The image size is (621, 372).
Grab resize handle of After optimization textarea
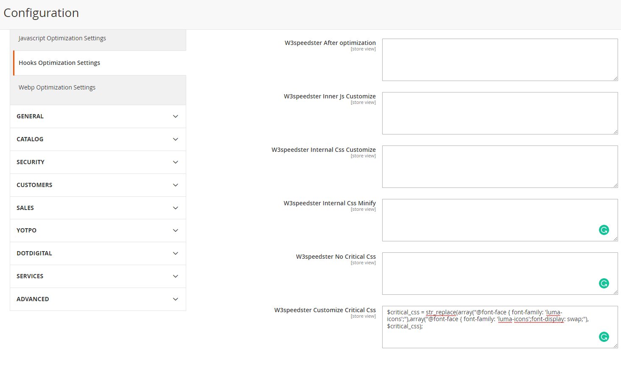[615, 78]
